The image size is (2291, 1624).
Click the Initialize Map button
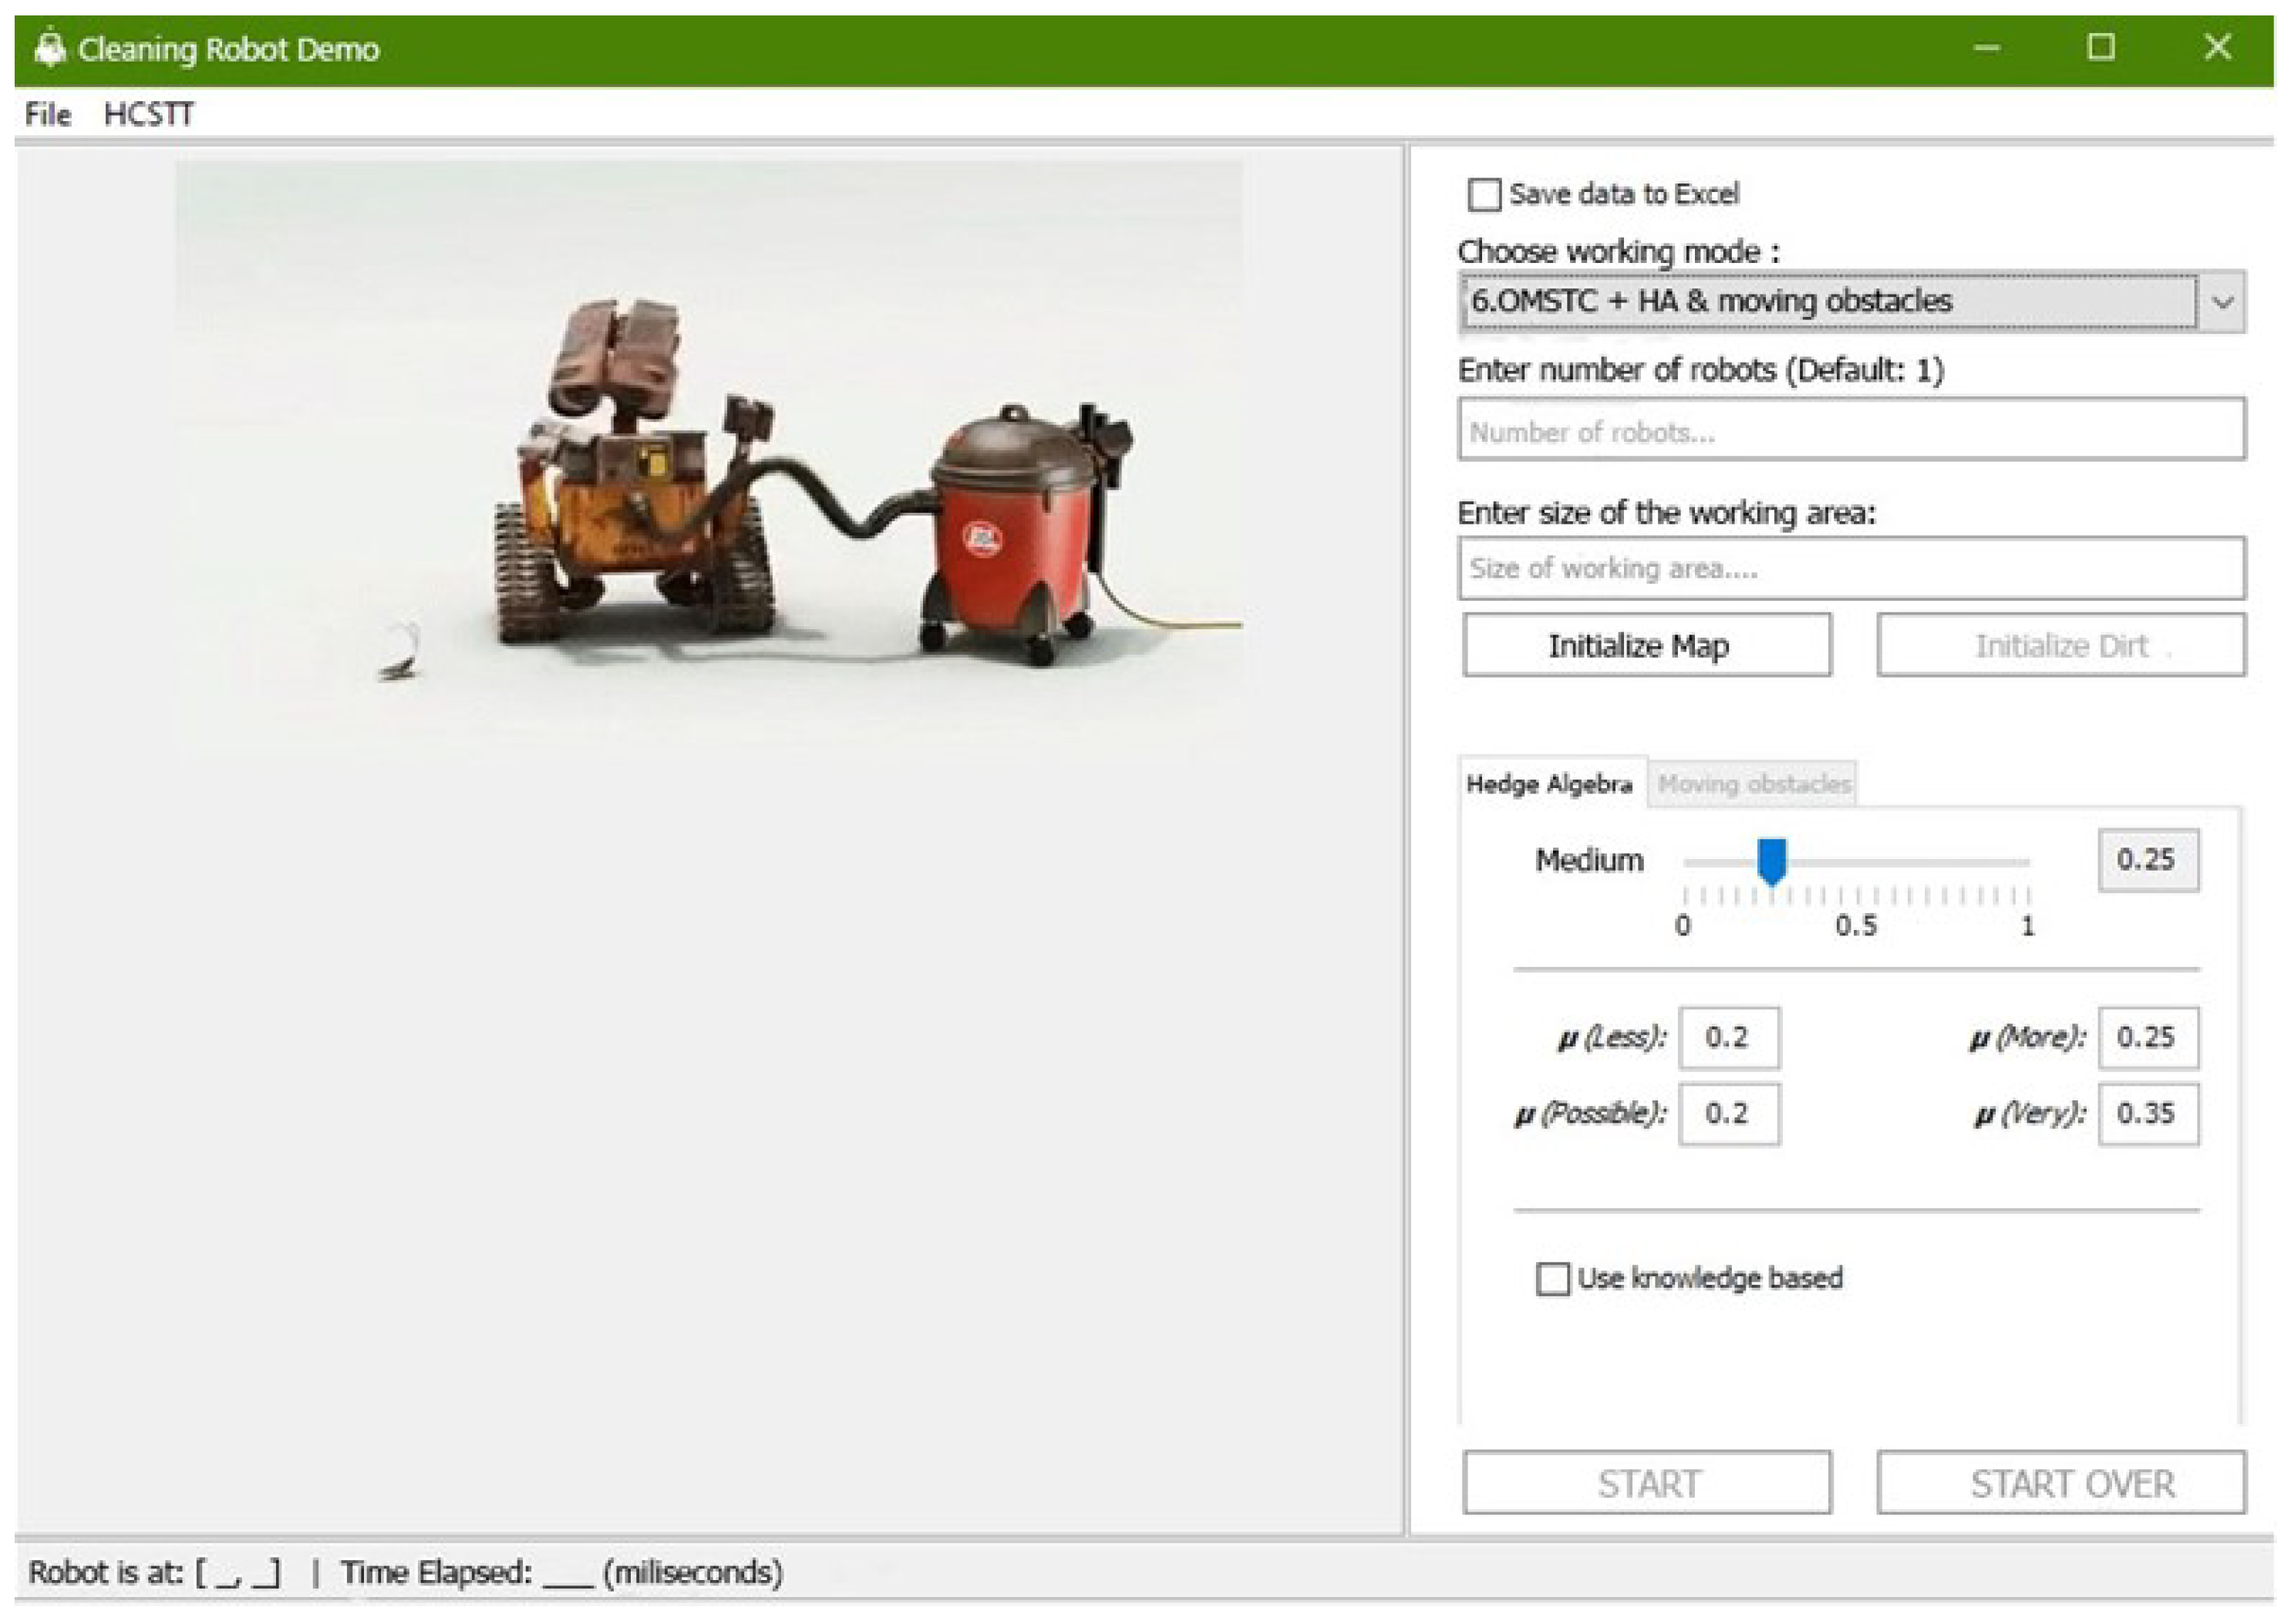tap(1647, 645)
